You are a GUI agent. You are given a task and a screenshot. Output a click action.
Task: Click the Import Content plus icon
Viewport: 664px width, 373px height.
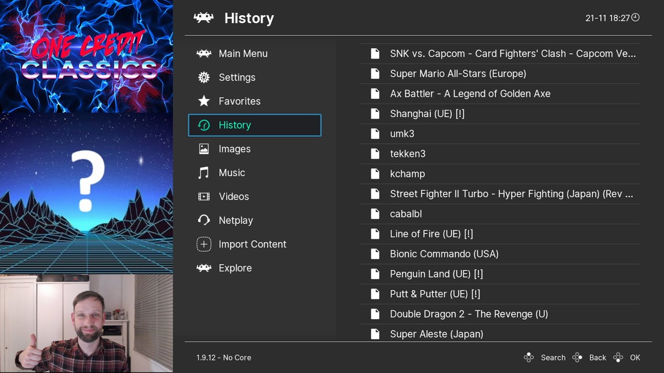(x=204, y=245)
